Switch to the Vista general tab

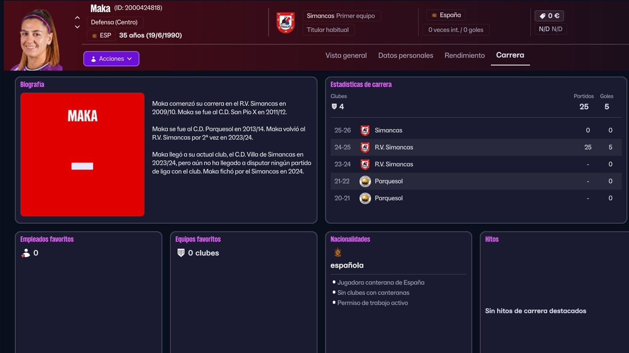(346, 55)
